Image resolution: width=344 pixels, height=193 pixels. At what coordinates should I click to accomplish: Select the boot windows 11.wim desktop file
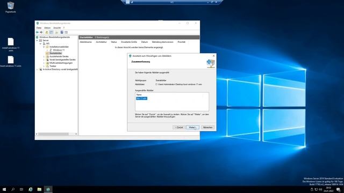coord(11,61)
